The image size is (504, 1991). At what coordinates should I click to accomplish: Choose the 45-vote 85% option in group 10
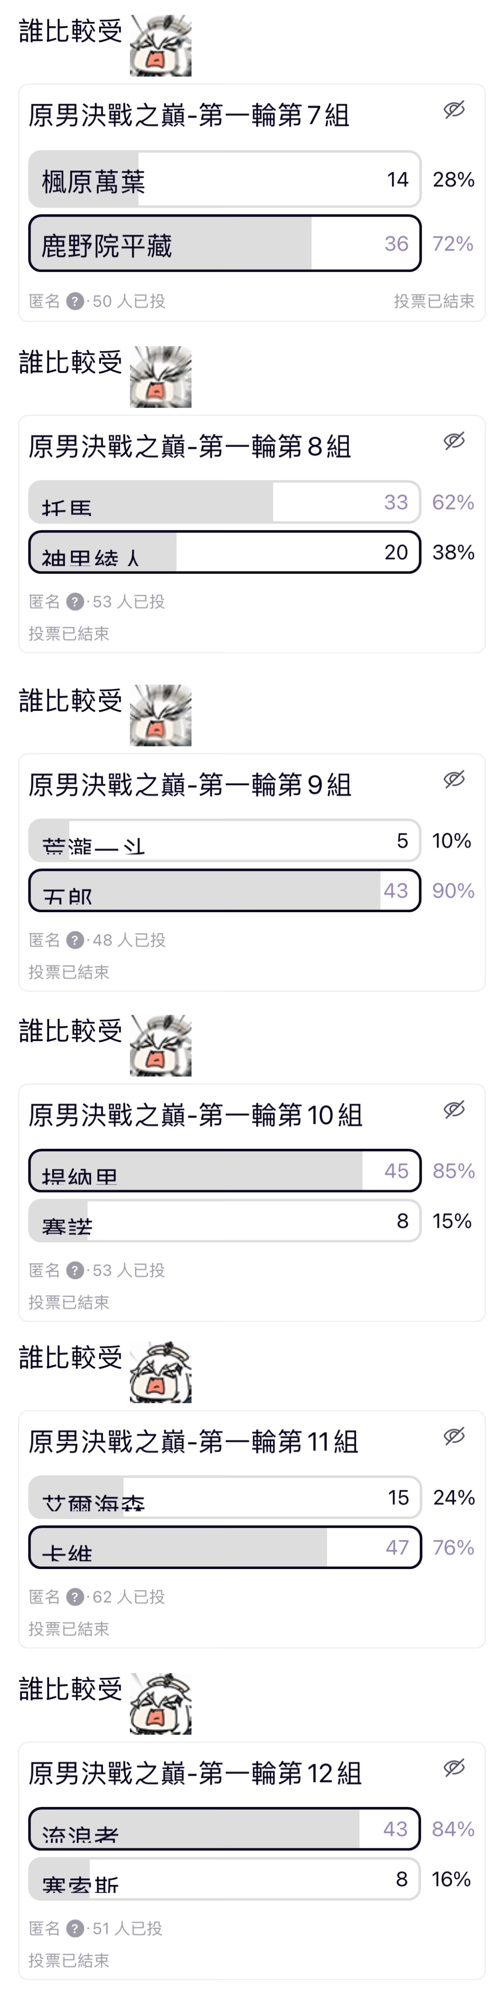(x=225, y=1170)
